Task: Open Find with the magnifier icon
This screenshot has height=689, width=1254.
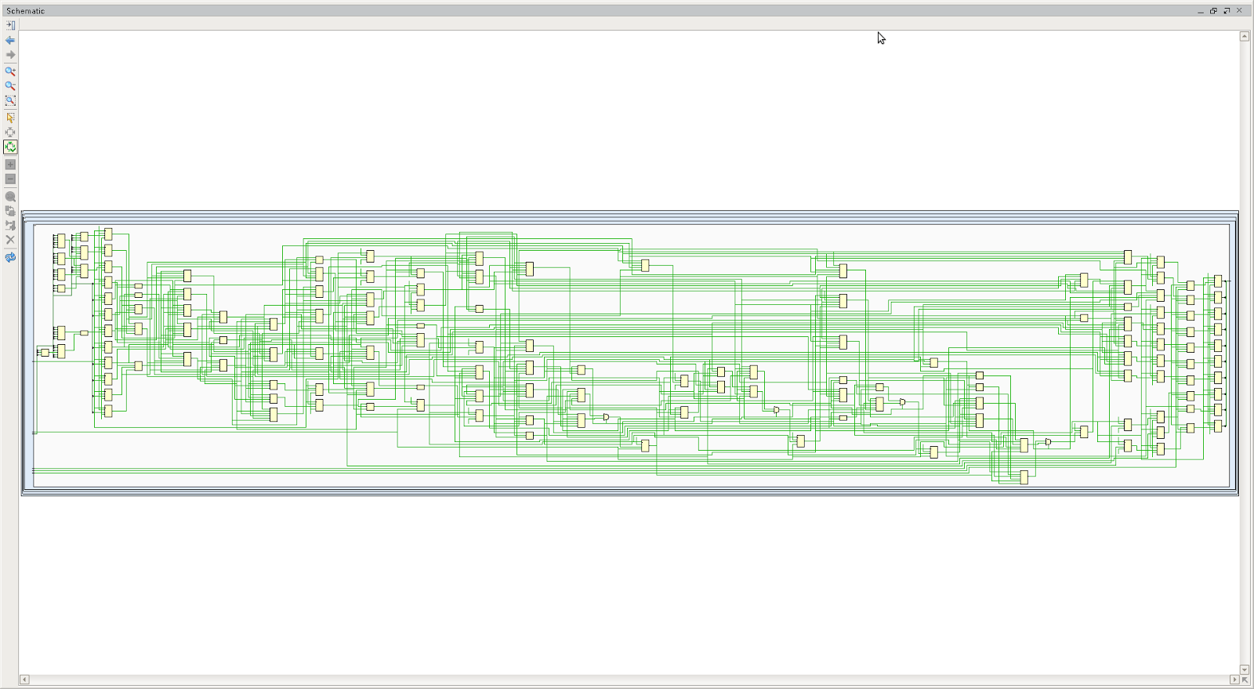Action: point(10,197)
